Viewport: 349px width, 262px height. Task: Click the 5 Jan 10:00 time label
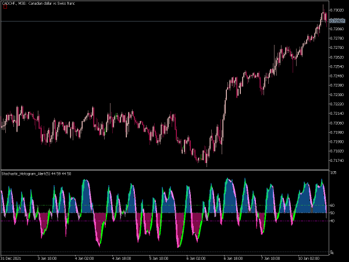pyautogui.click(x=159, y=259)
